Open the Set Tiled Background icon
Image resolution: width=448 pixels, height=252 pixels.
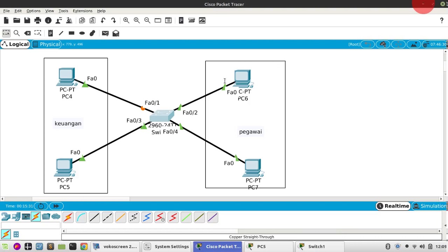[414, 44]
